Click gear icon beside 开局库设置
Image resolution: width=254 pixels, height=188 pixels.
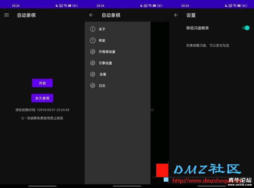click(93, 52)
